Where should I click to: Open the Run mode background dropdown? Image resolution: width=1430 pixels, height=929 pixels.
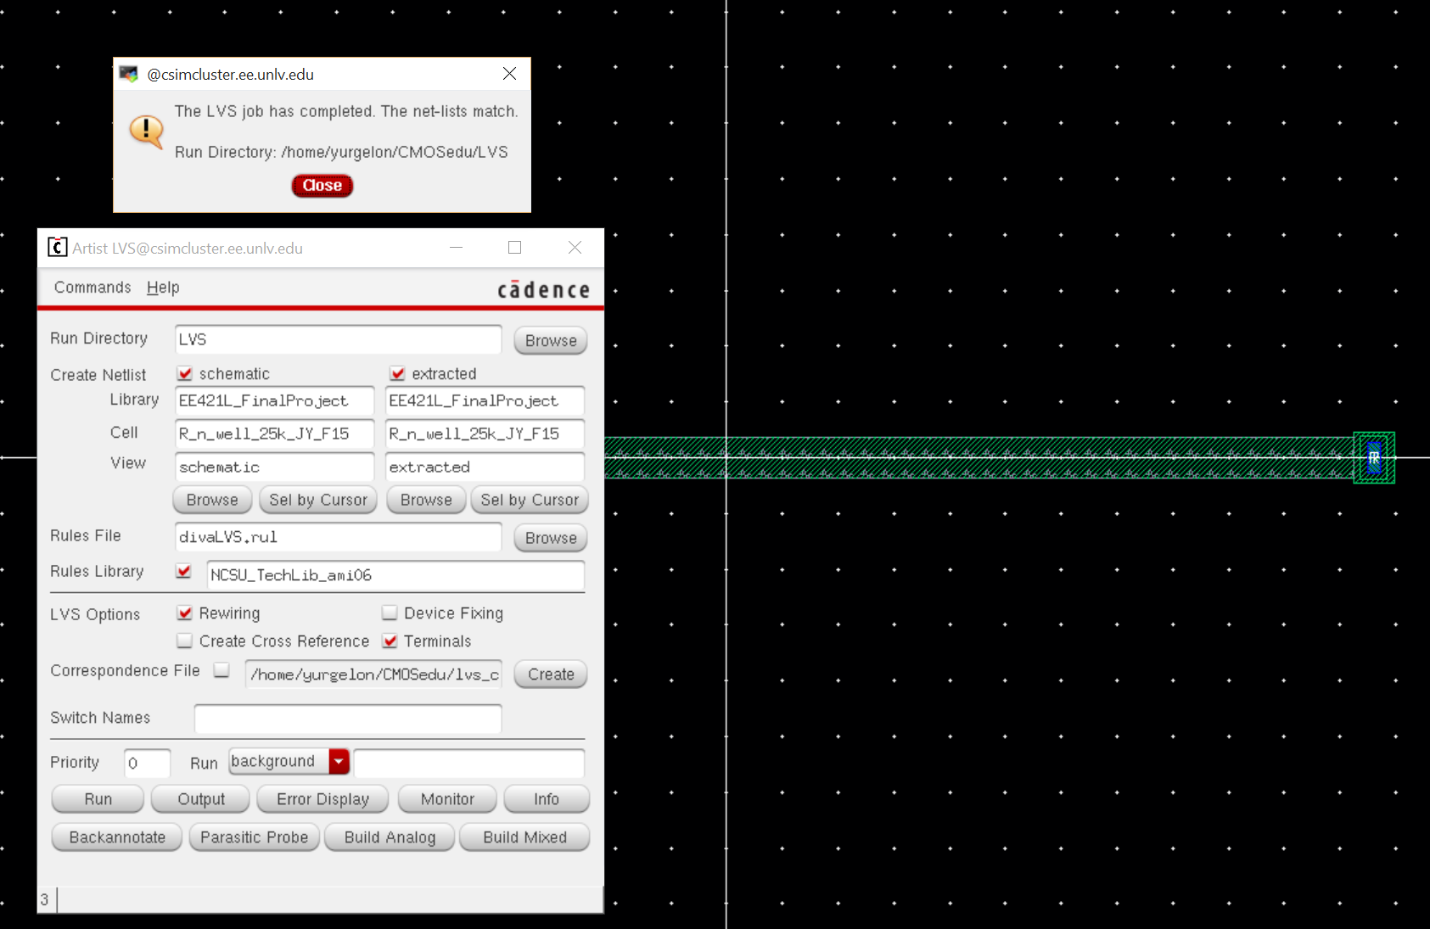(339, 761)
